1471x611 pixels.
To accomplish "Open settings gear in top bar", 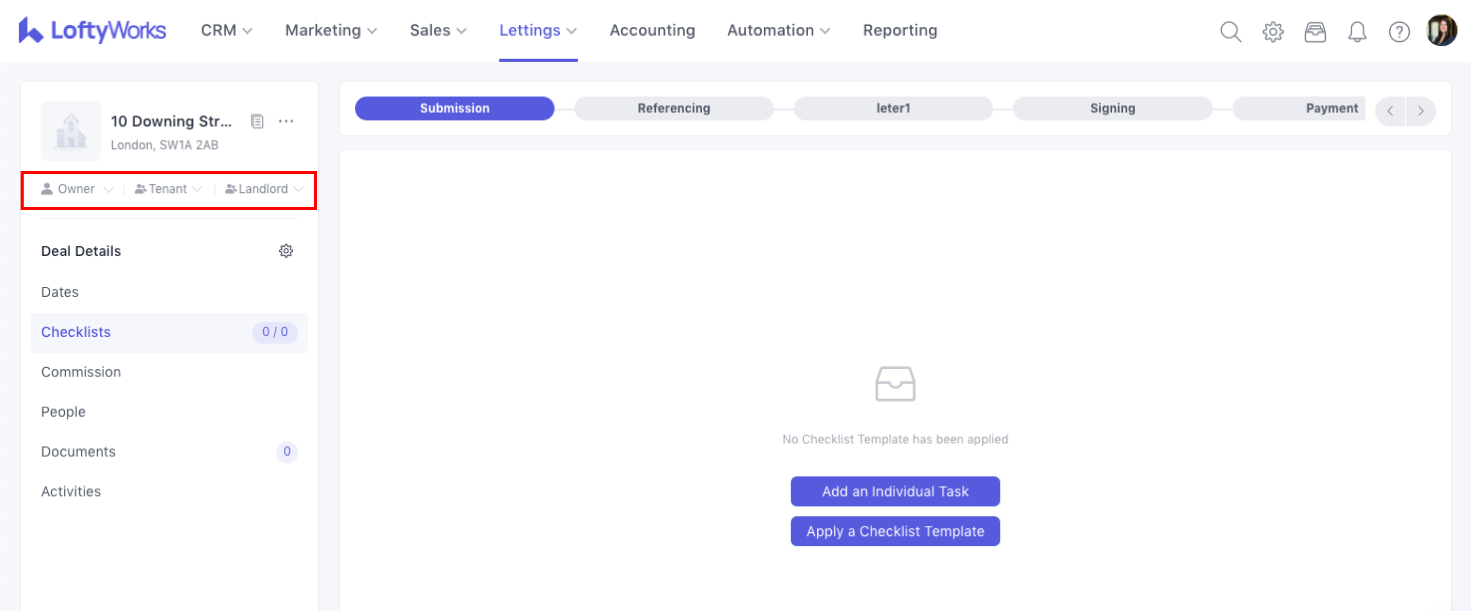I will [x=1272, y=32].
